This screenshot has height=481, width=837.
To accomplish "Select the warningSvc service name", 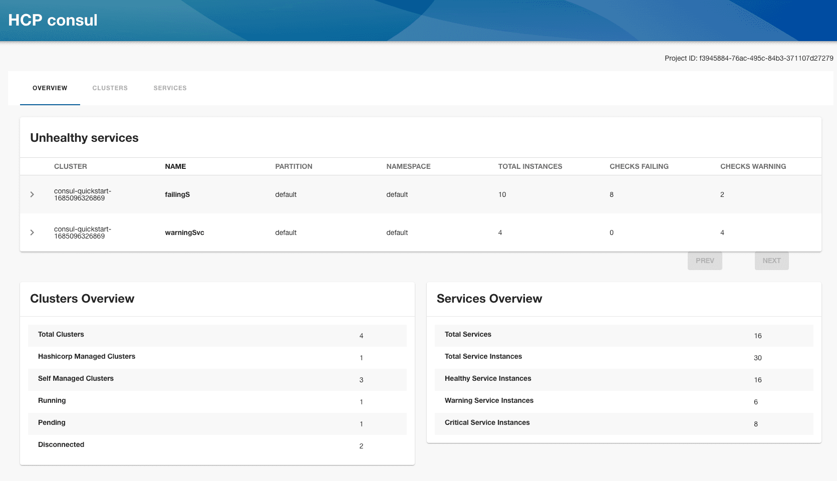I will tap(184, 232).
